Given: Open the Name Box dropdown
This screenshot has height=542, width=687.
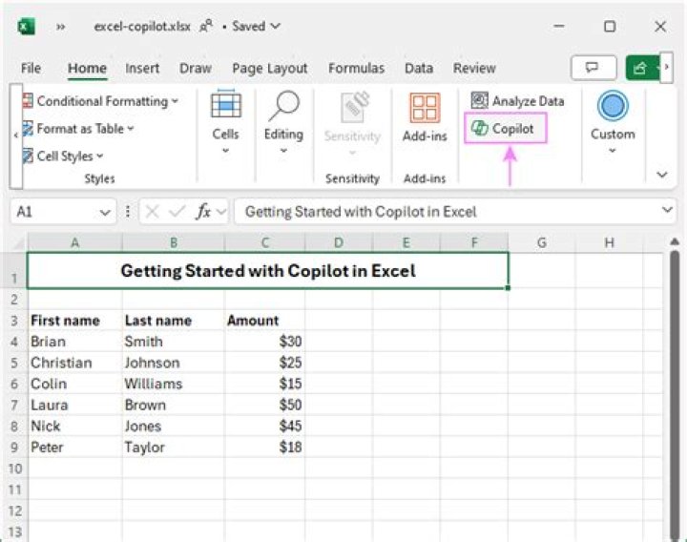Looking at the screenshot, I should point(105,213).
